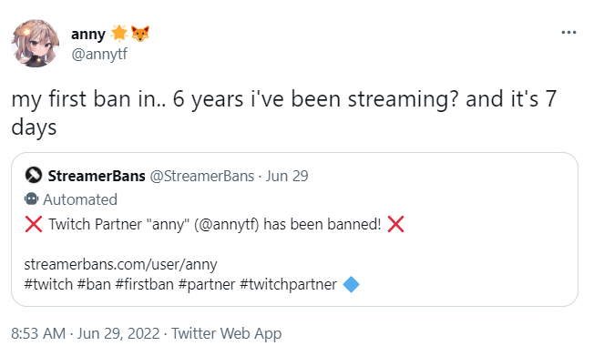The height and width of the screenshot is (346, 594).
Task: Click the red X before Twitch Partner
Action: pos(34,224)
